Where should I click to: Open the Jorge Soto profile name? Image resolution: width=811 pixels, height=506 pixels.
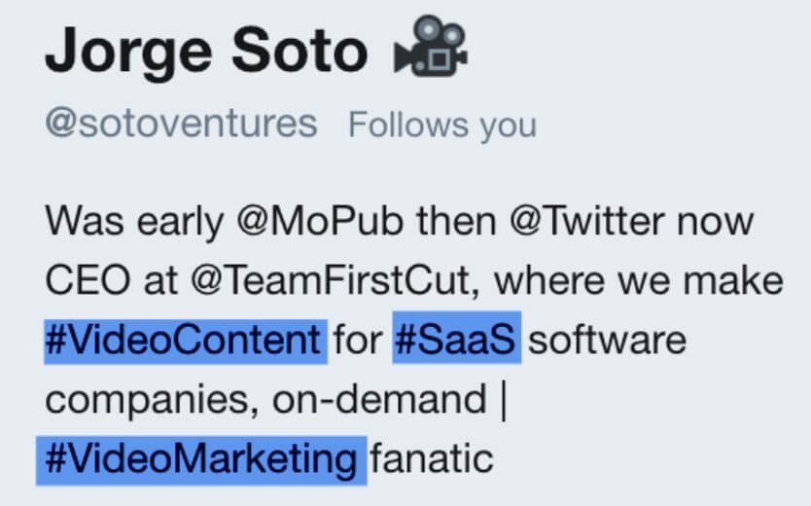coord(206,52)
